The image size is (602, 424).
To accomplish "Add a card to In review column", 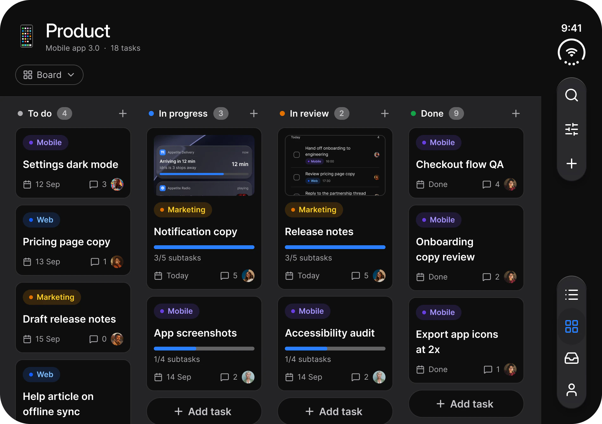I will tap(385, 113).
